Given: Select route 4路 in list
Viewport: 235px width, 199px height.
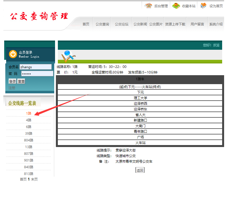Looking at the screenshot, I should [x=29, y=120].
